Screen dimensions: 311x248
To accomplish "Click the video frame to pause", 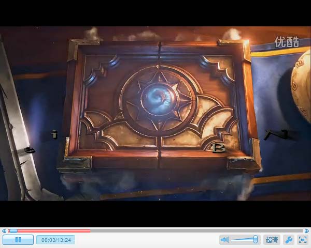I will point(155,114).
